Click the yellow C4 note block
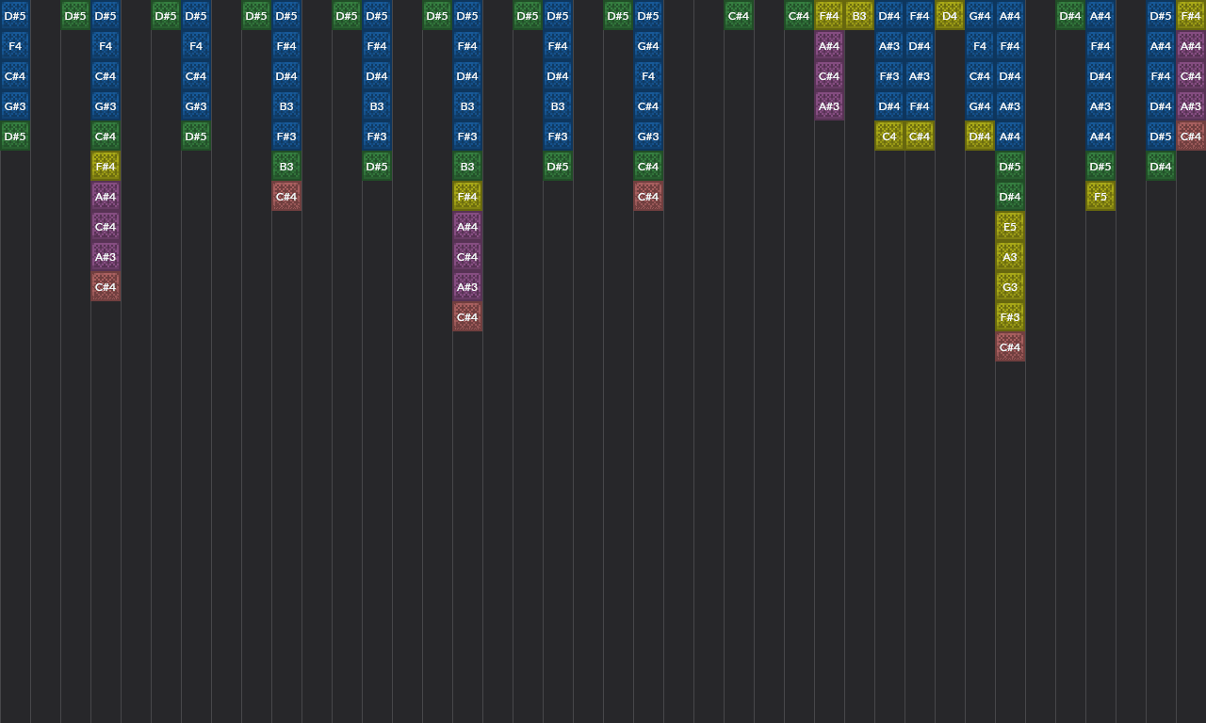 [x=889, y=137]
